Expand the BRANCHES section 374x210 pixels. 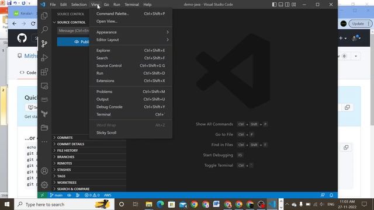point(89,157)
